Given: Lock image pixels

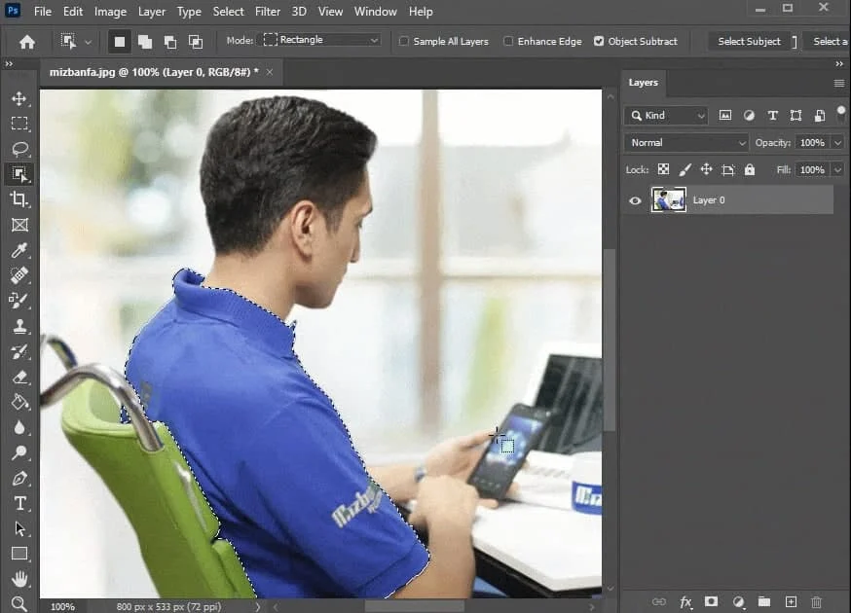Looking at the screenshot, I should 684,169.
